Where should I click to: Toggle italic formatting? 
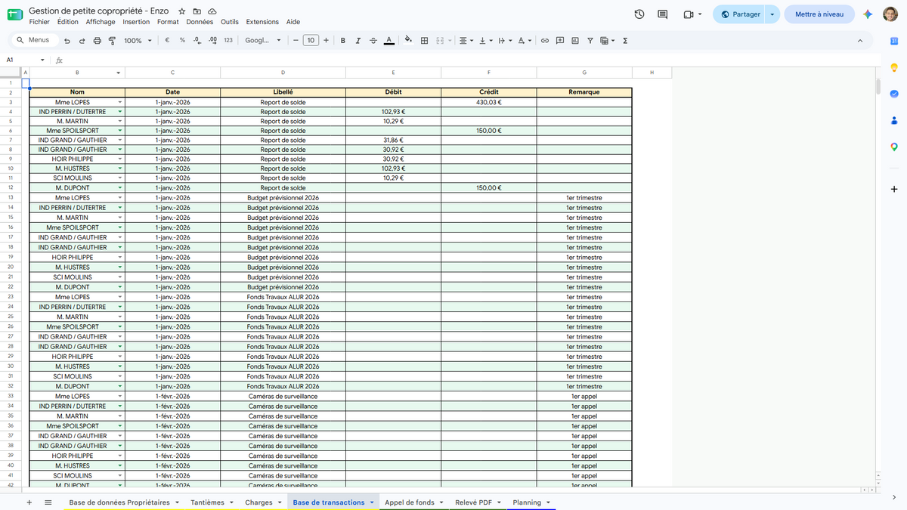(358, 41)
